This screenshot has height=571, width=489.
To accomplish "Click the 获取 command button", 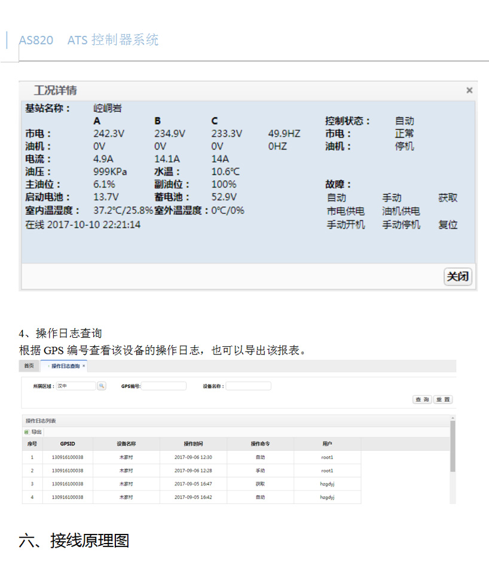I will coord(449,197).
